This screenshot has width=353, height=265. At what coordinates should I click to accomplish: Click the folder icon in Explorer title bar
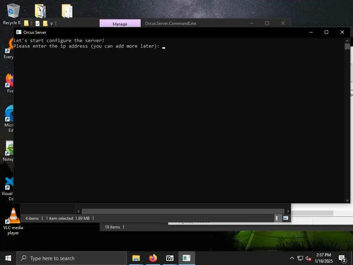[26, 23]
